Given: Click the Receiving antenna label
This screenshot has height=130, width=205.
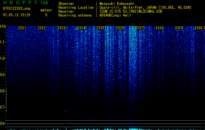Looking at the screenshot, I should coord(75,15).
